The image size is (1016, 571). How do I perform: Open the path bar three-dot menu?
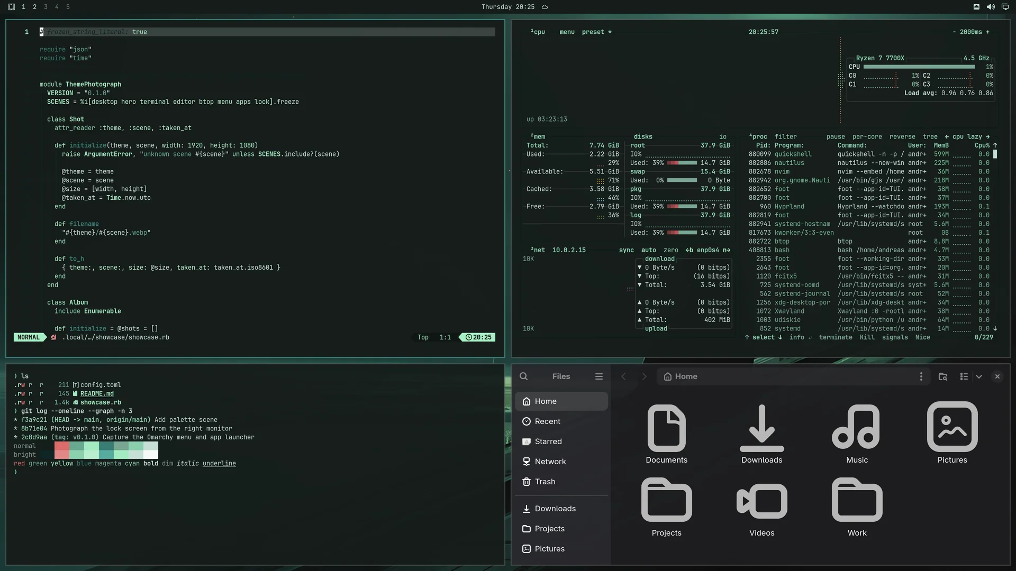[x=921, y=376]
